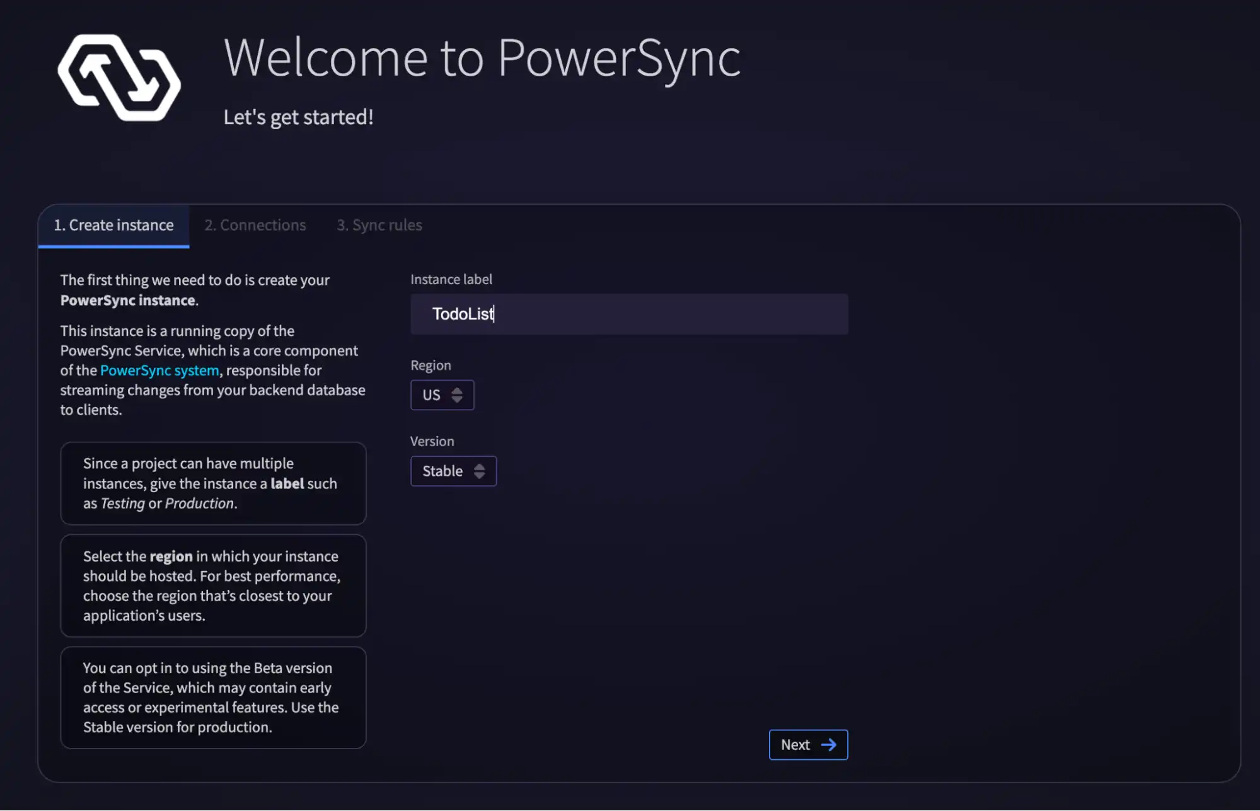This screenshot has height=811, width=1260.
Task: Open the PowerSync system link
Action: pos(158,370)
